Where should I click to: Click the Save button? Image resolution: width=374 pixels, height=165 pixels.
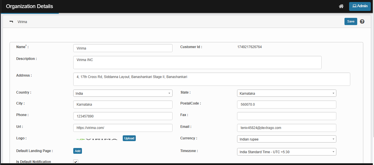[x=351, y=22]
